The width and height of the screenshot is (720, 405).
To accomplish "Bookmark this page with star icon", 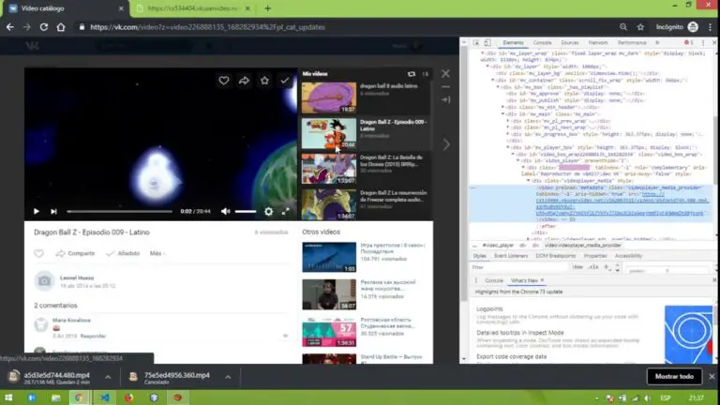I will pos(640,27).
